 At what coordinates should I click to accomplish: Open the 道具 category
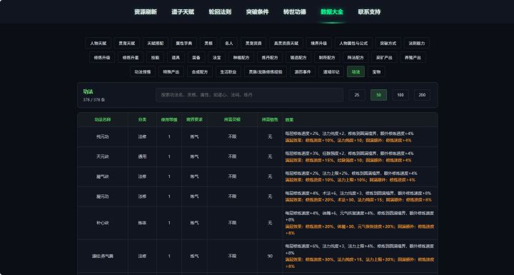click(176, 57)
